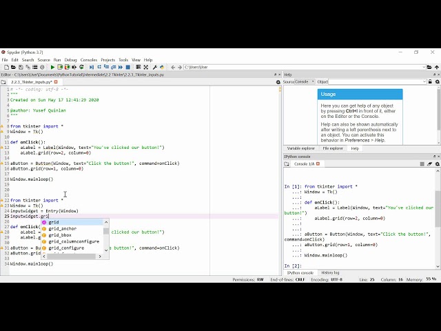Viewport: 441px width, 331px height.
Task: Open the Debug menu
Action: tap(70, 60)
